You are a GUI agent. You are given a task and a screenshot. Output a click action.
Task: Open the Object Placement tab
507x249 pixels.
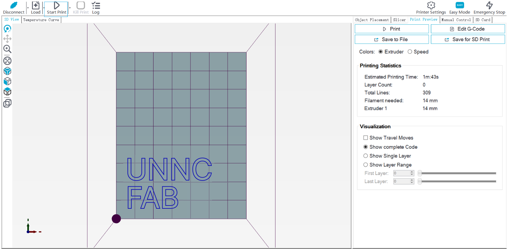(372, 20)
